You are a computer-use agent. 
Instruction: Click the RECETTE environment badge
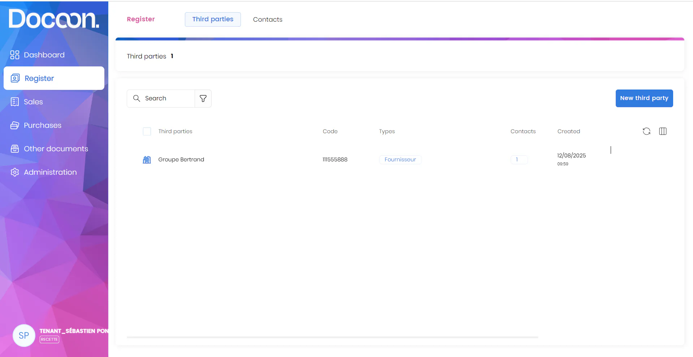tap(49, 339)
